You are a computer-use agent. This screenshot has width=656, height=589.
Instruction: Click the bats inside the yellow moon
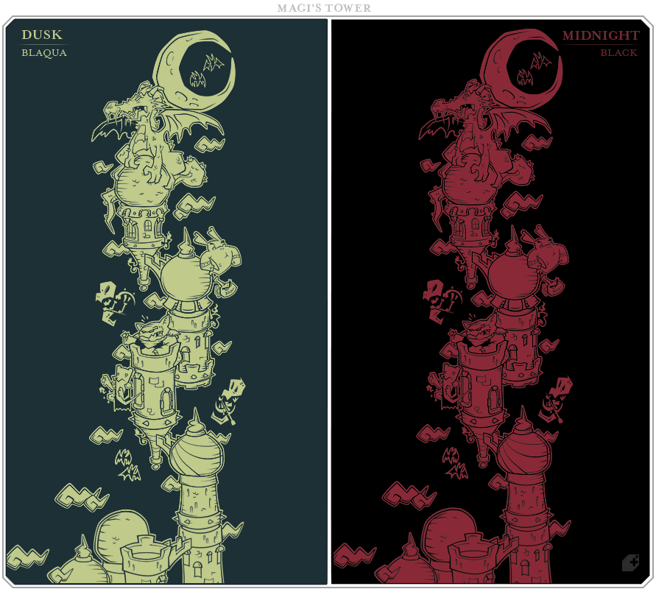coord(205,70)
